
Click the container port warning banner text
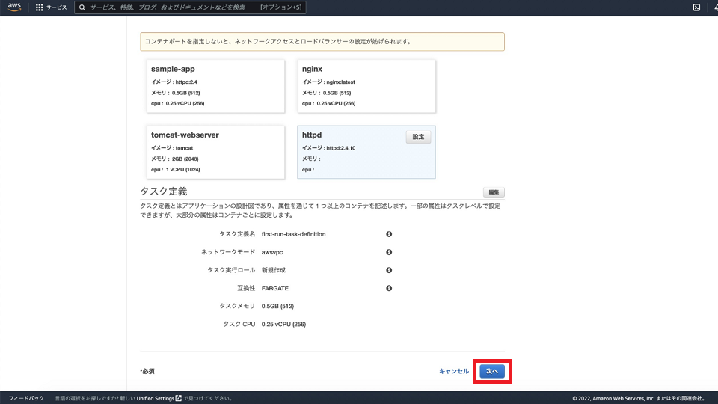coord(278,41)
